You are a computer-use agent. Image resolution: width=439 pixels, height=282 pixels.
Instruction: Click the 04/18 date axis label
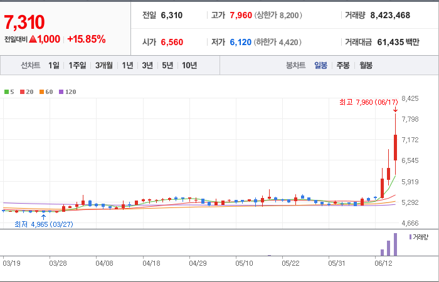point(151,263)
